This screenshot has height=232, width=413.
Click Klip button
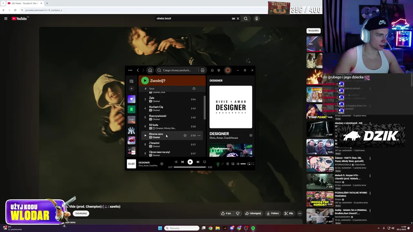tap(289, 213)
